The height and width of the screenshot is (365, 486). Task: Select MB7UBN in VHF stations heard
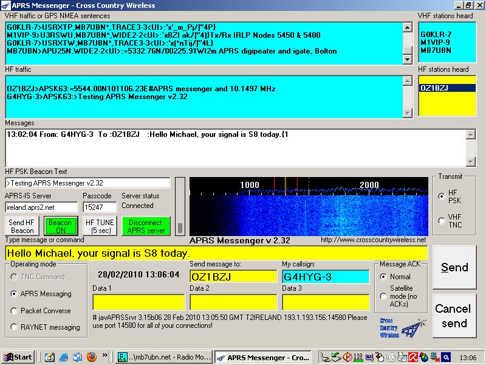click(436, 50)
